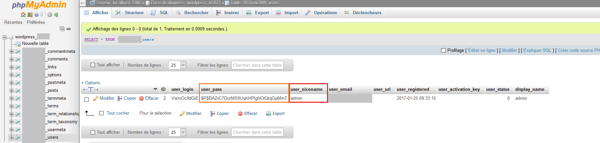
Task: Click the selection Copier icon
Action: (213, 114)
